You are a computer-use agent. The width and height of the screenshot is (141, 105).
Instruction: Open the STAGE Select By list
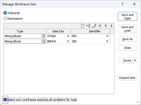coord(68,36)
